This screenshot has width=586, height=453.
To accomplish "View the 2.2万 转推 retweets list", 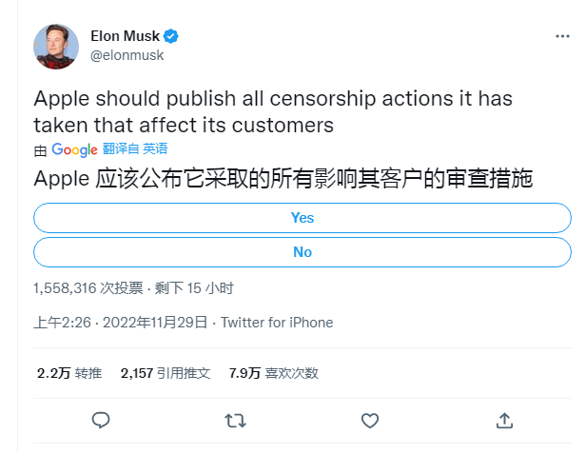I will click(x=68, y=373).
